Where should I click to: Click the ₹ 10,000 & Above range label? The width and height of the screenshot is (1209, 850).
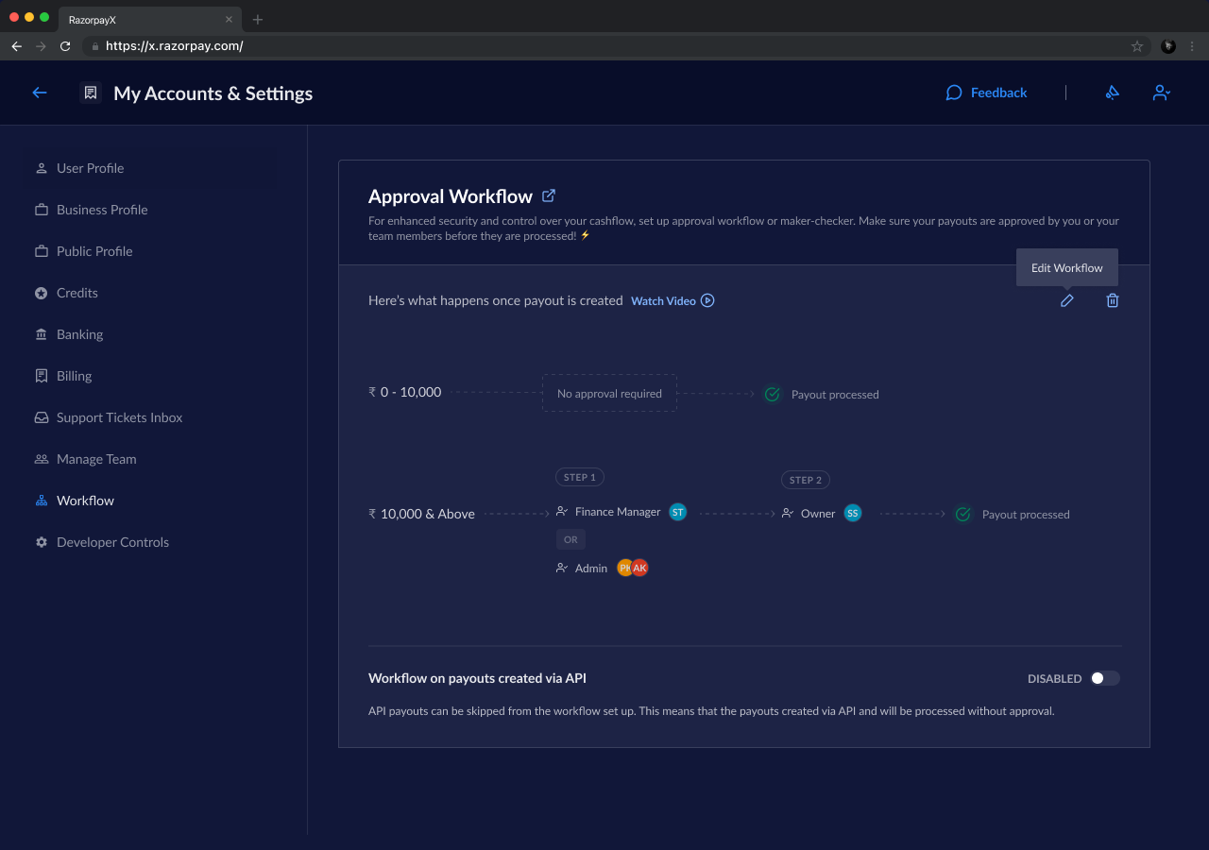(x=421, y=514)
